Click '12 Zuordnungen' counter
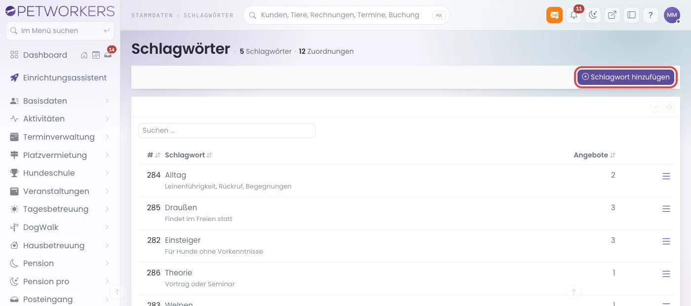Viewport: 691px width, 306px height. pyautogui.click(x=326, y=51)
